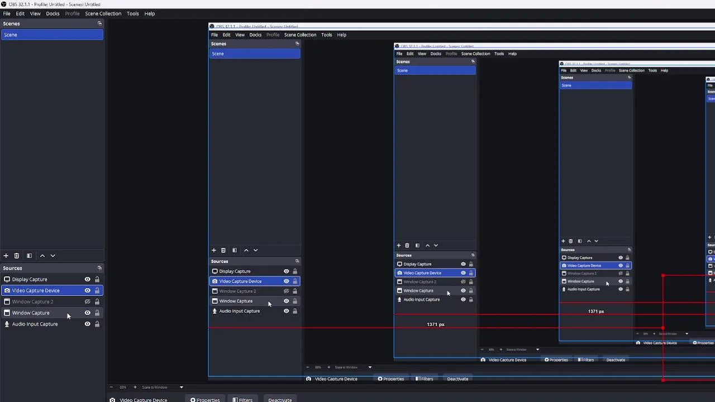The height and width of the screenshot is (402, 715).
Task: Lock the Window Capture source
Action: [97, 313]
